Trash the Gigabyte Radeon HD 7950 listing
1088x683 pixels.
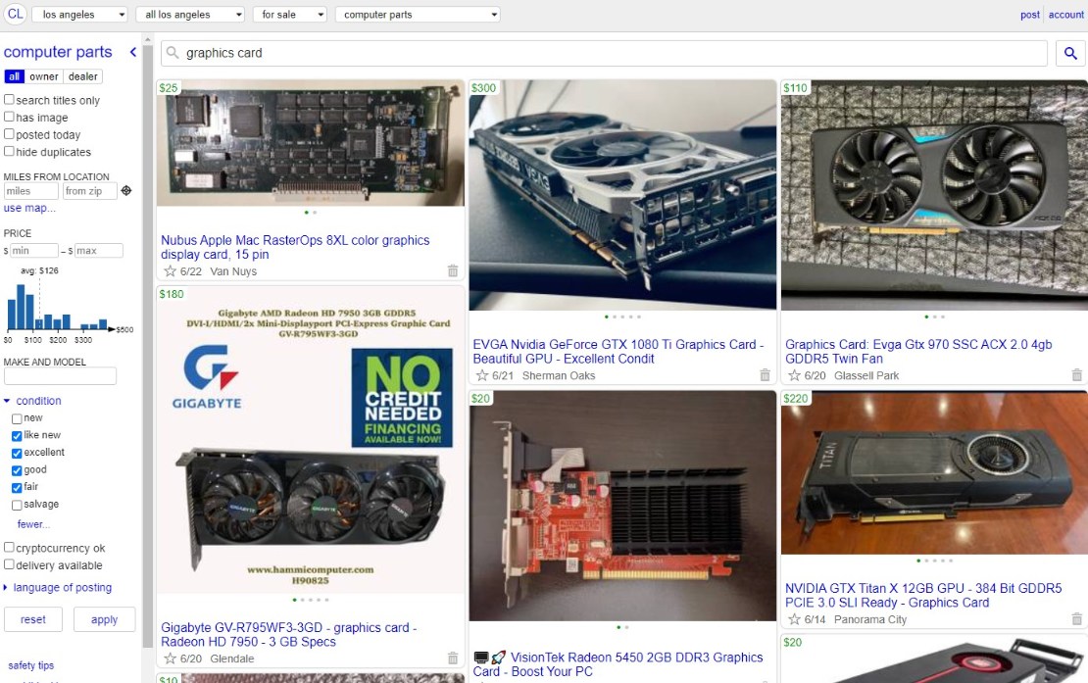click(x=452, y=659)
